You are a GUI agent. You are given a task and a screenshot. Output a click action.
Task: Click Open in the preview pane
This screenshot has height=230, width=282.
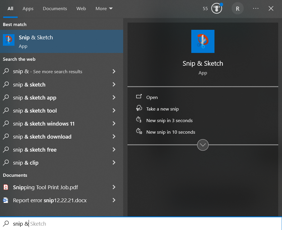click(152, 97)
